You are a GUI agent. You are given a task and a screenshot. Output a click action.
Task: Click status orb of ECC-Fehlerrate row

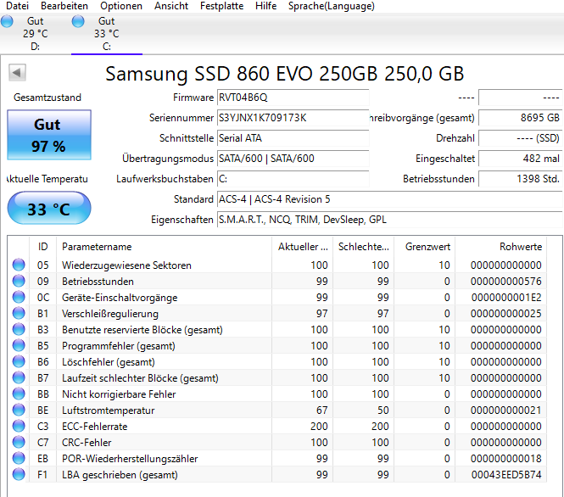pyautogui.click(x=19, y=426)
